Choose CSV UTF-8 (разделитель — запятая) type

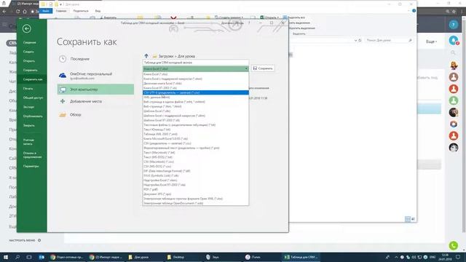[196, 92]
